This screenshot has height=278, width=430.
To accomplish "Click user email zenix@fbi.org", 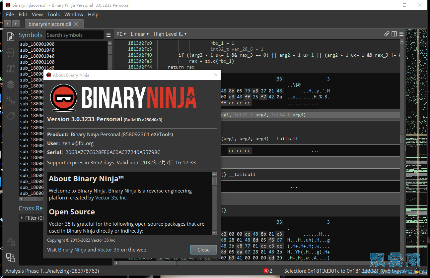I will [78, 143].
